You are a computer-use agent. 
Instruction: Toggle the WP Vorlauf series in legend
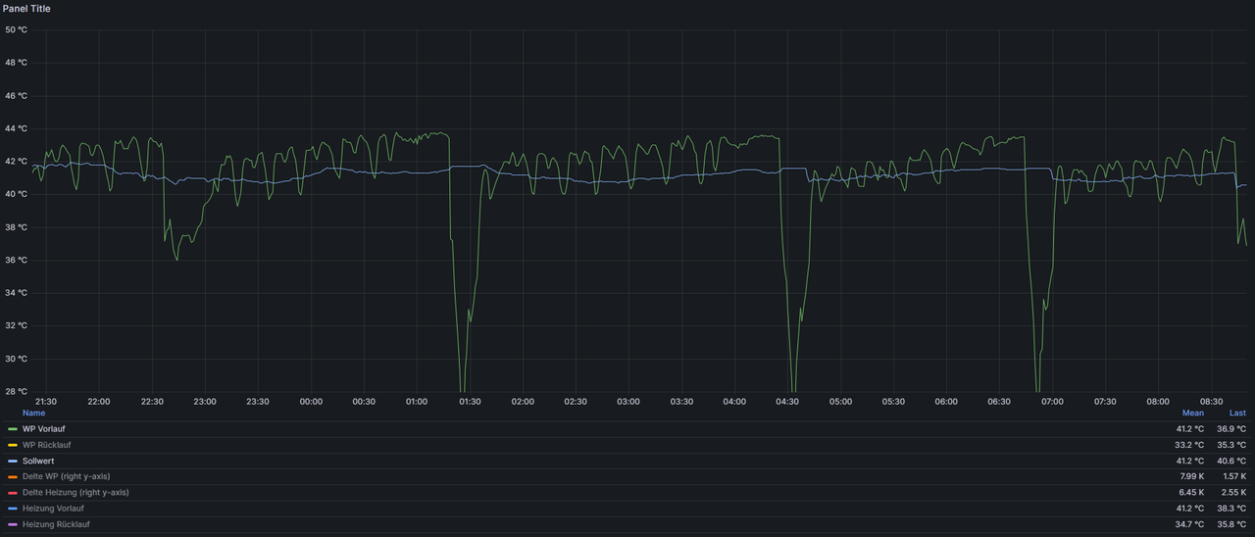[43, 429]
